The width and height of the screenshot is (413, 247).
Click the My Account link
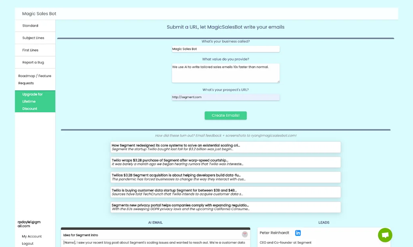pyautogui.click(x=31, y=236)
